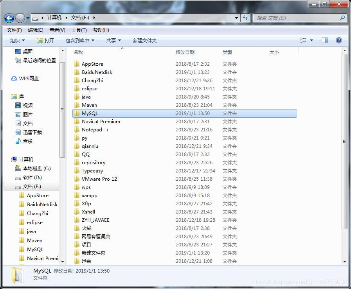
Task: Sort by the 名称 column header
Action: 78,52
